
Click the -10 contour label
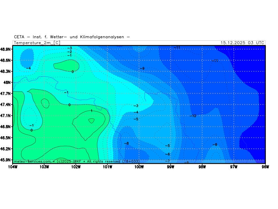(193, 116)
